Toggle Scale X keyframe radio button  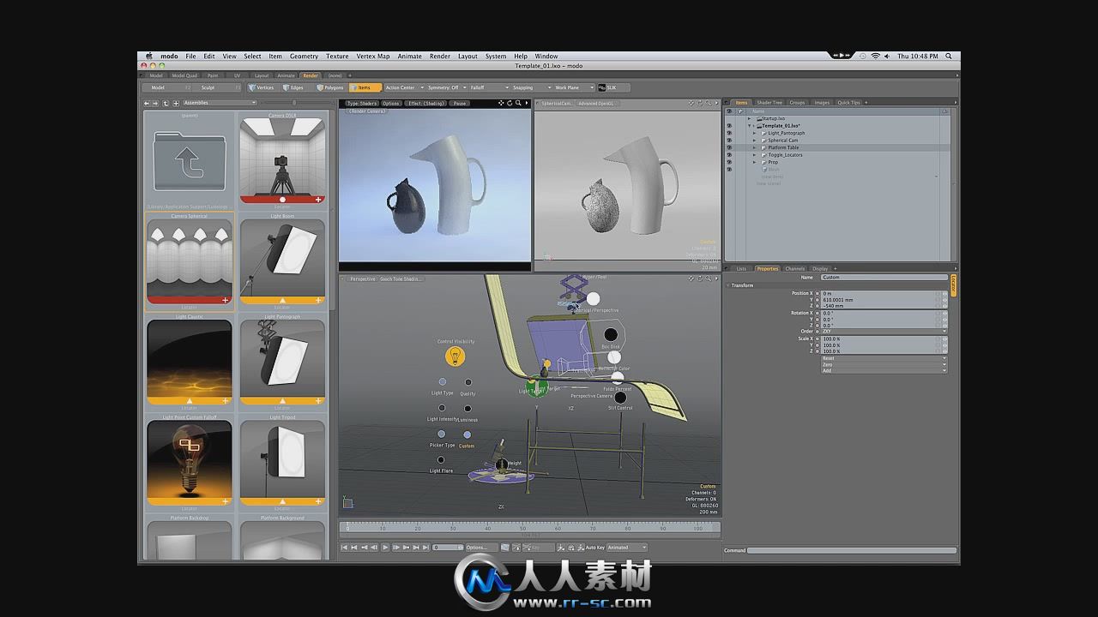[x=817, y=338]
